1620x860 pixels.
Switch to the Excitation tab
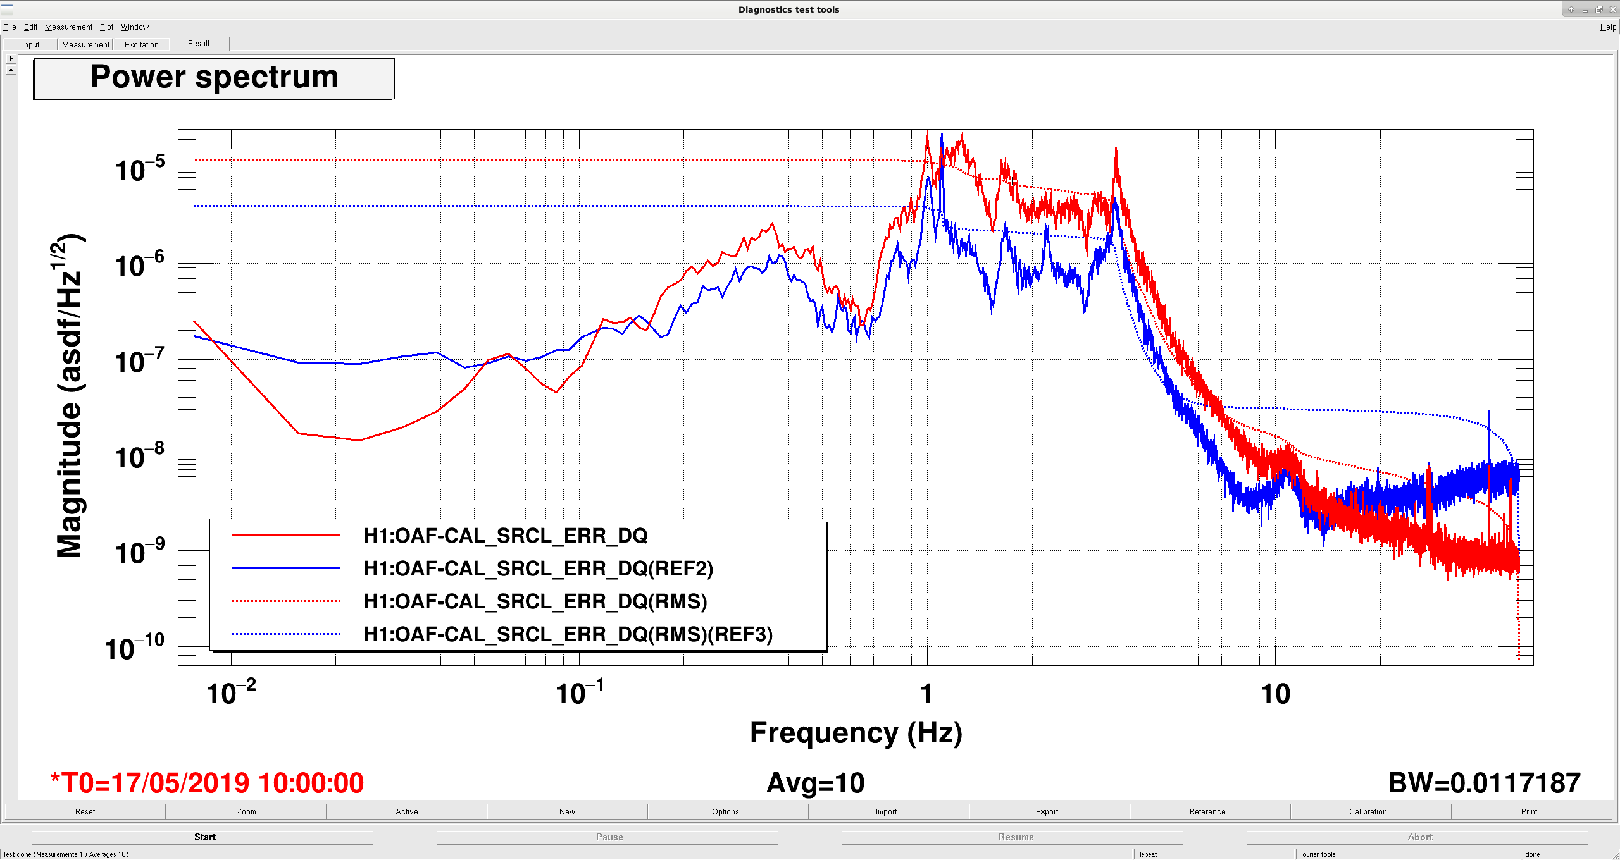point(141,44)
